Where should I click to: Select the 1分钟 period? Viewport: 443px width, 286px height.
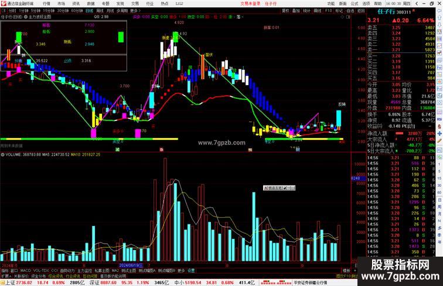[x=23, y=11]
